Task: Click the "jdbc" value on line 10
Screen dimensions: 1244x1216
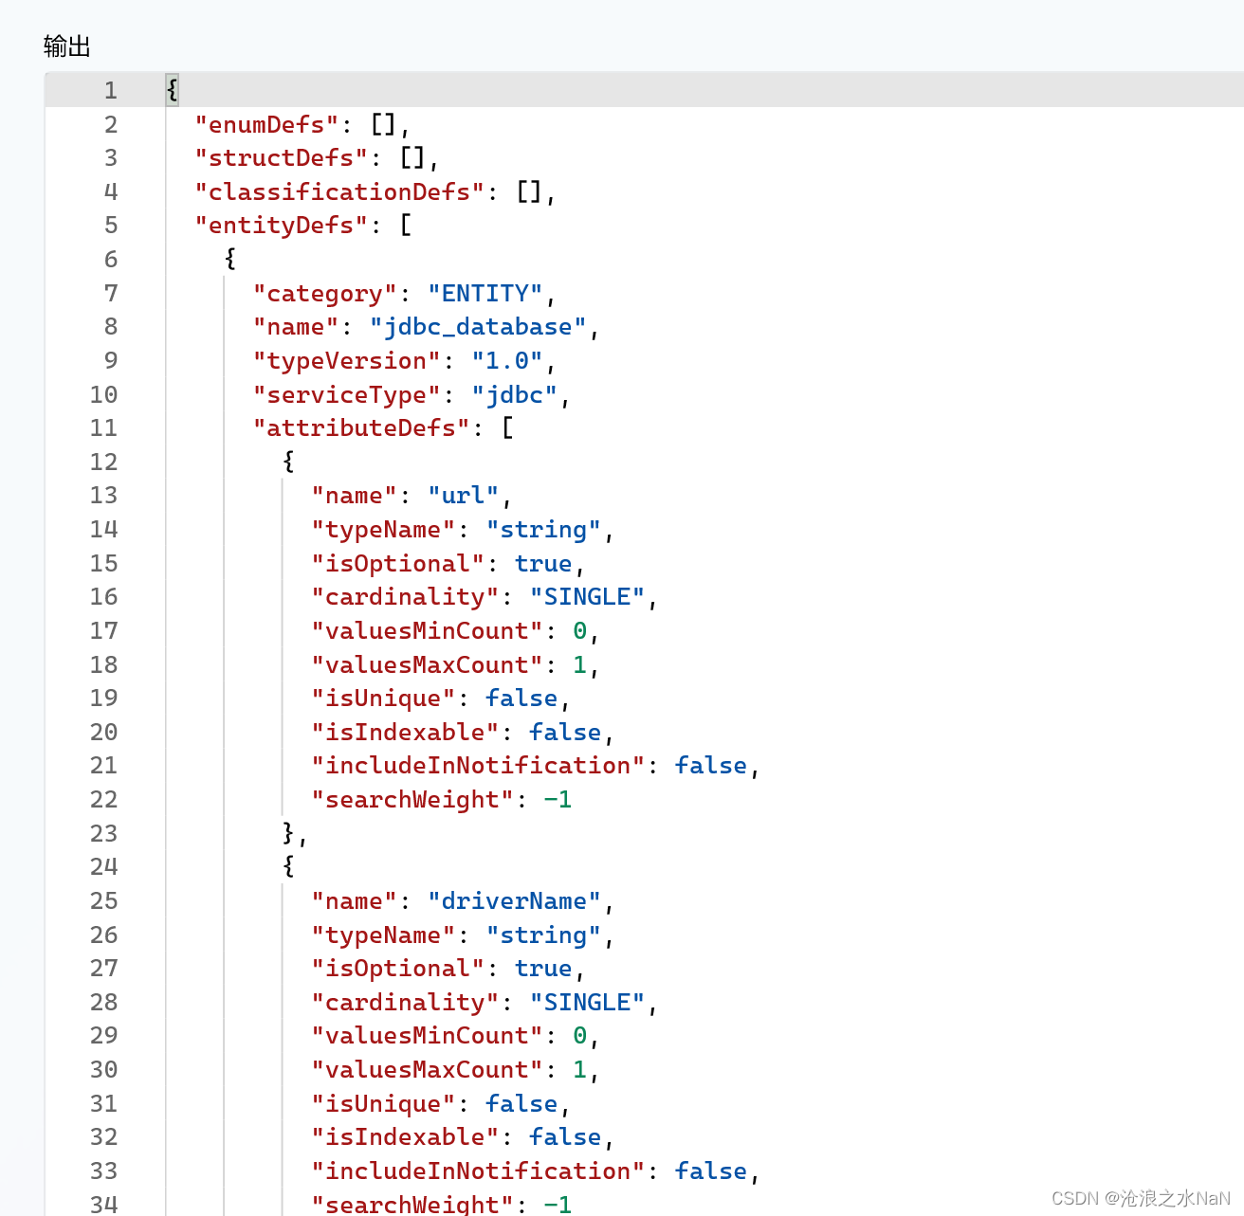Action: pos(515,394)
